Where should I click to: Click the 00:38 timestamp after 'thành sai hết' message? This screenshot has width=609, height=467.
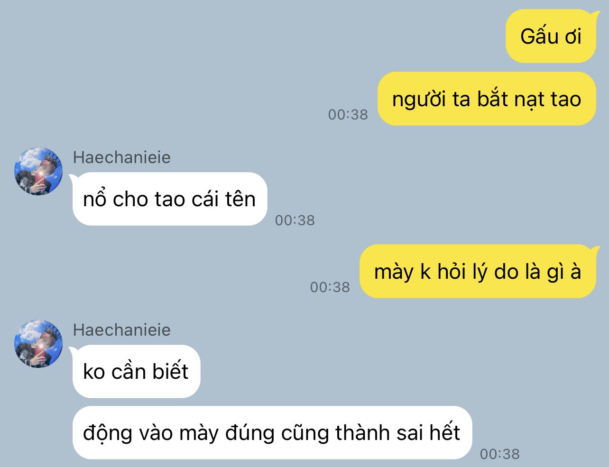point(500,454)
